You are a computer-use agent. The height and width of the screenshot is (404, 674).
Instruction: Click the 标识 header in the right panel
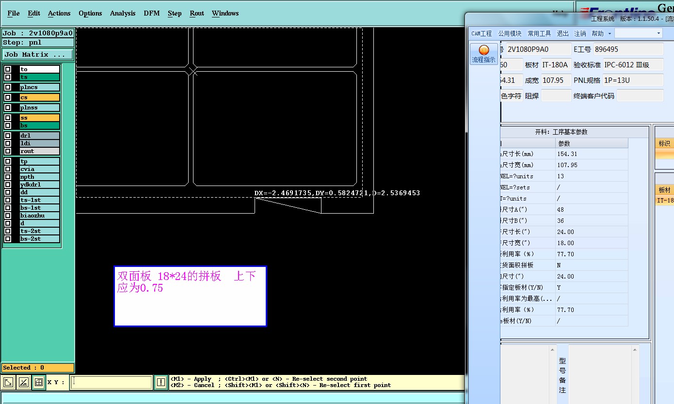664,143
